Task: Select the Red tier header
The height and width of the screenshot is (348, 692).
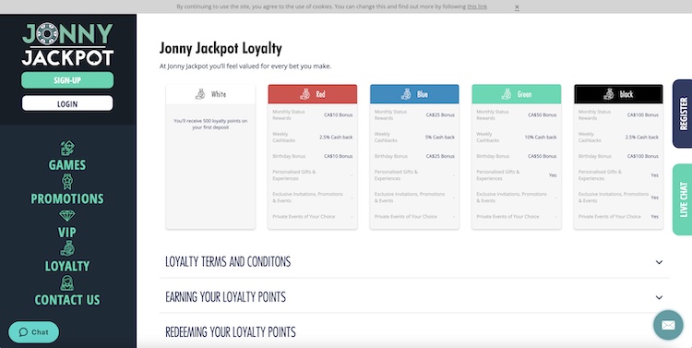Action: (313, 94)
